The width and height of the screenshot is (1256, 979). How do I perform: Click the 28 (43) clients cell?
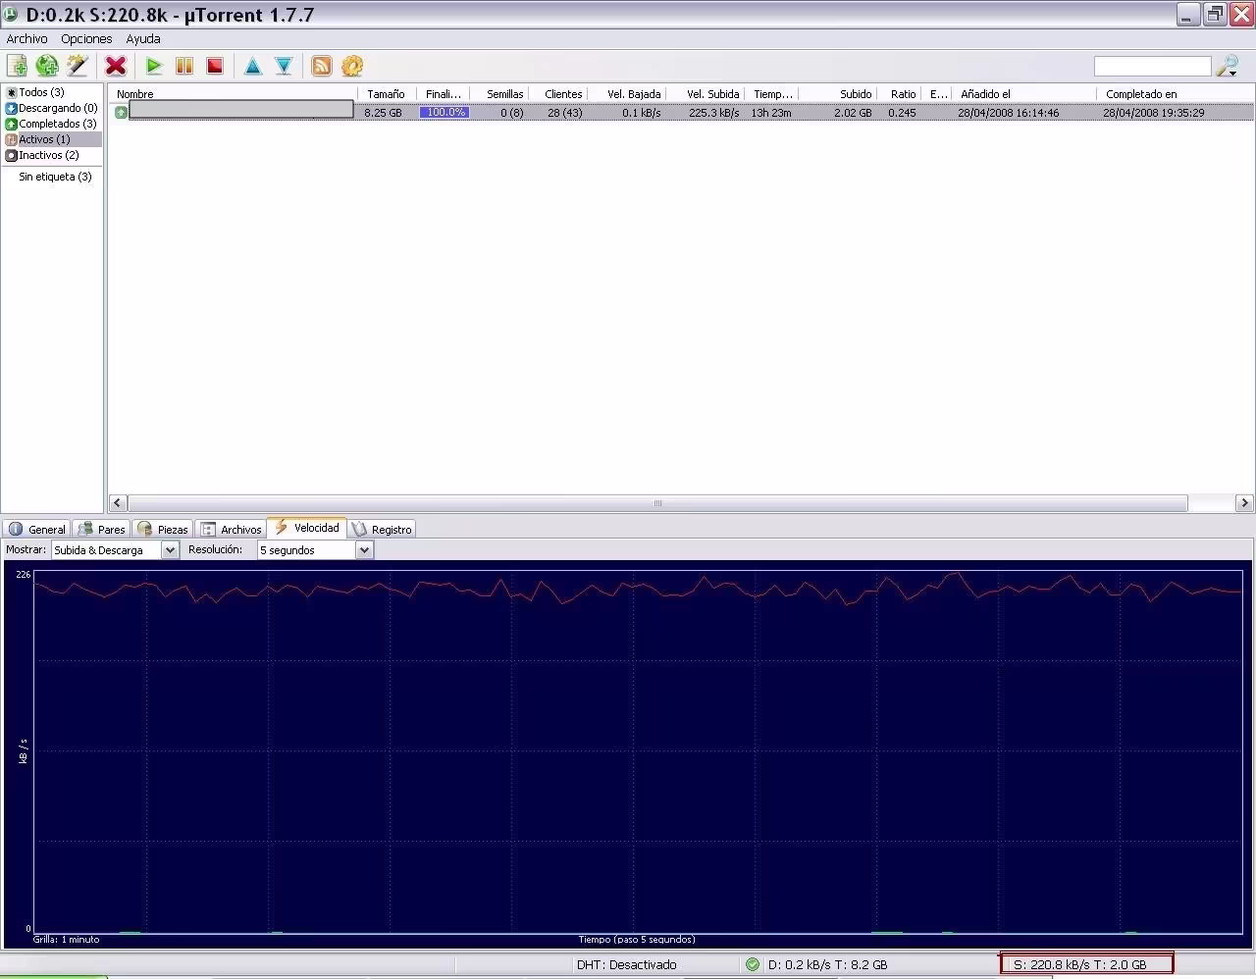pos(565,113)
